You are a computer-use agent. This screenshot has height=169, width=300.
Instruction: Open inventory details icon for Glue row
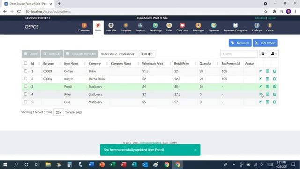[x=268, y=102]
